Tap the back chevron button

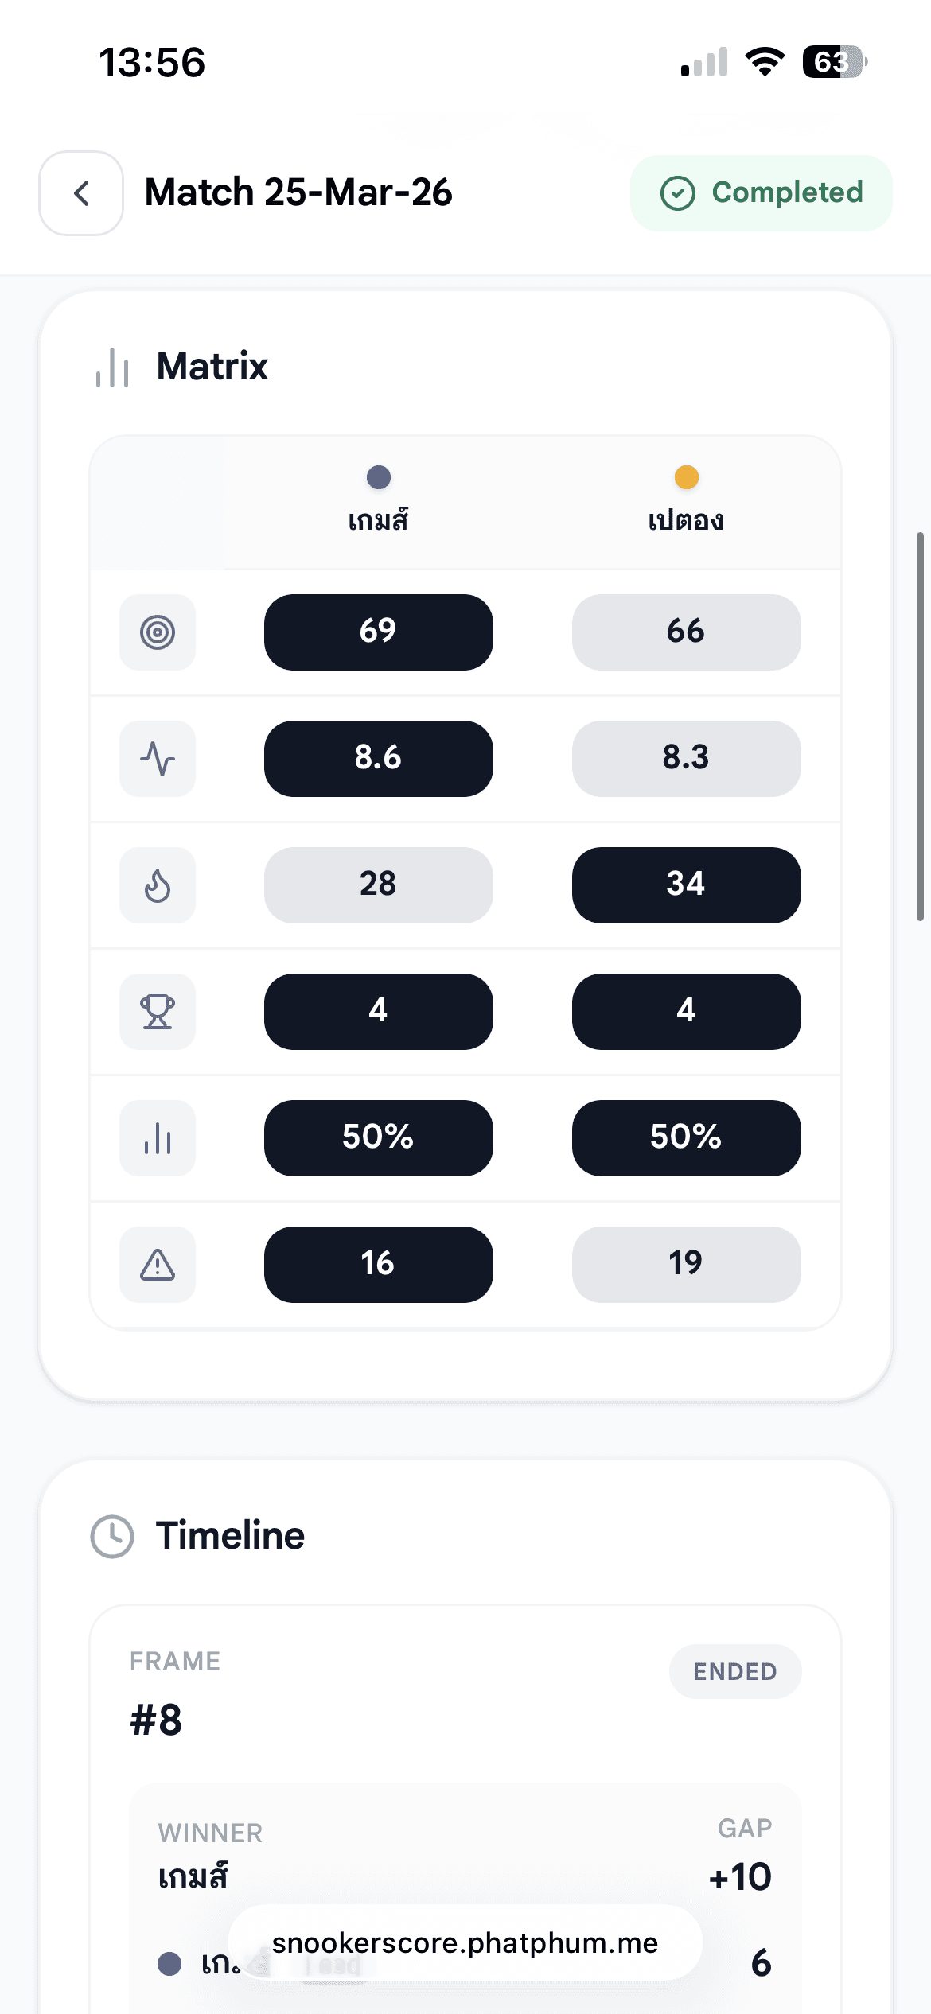coord(81,193)
